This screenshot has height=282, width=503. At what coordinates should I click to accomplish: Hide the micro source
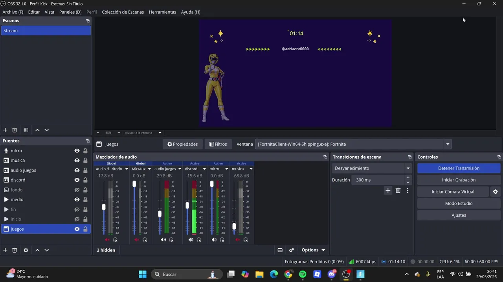(77, 151)
